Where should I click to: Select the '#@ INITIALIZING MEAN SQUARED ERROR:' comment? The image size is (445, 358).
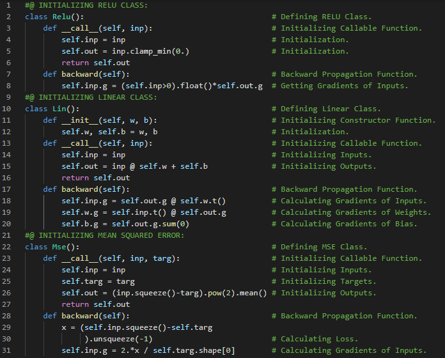click(x=105, y=235)
